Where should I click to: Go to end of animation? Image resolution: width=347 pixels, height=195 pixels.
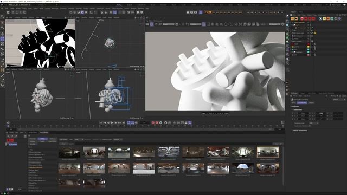(124, 122)
